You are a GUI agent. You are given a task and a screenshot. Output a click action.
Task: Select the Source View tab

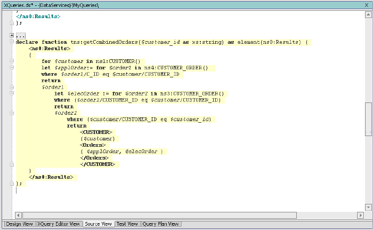[98, 224]
